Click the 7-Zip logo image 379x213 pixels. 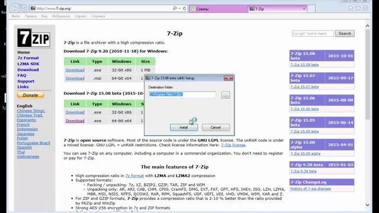[34, 38]
